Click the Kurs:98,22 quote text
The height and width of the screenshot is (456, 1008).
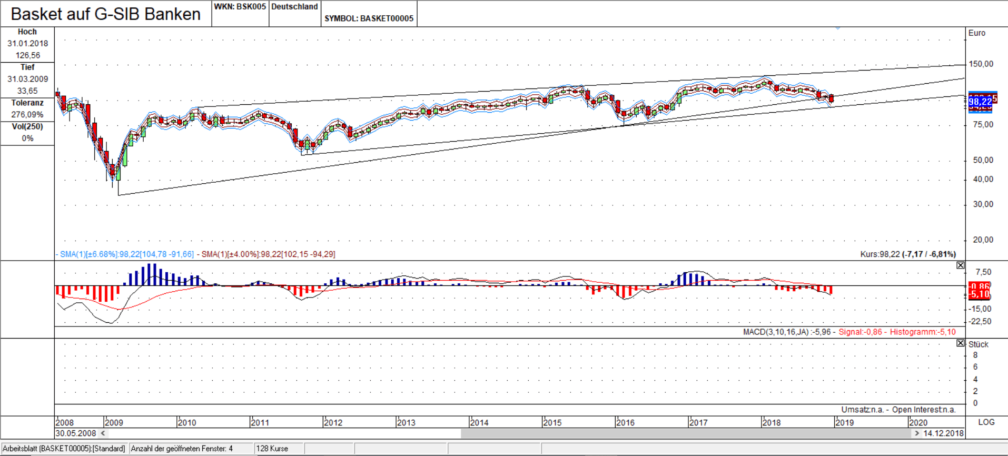coord(908,254)
